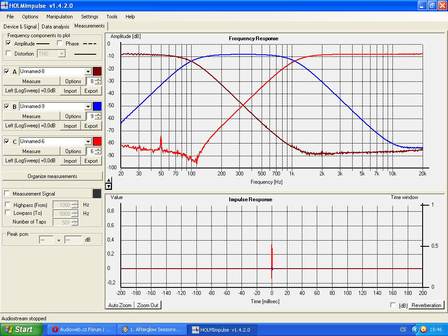Toggle the Amplitude checkbox
The height and width of the screenshot is (336, 448).
coord(9,43)
